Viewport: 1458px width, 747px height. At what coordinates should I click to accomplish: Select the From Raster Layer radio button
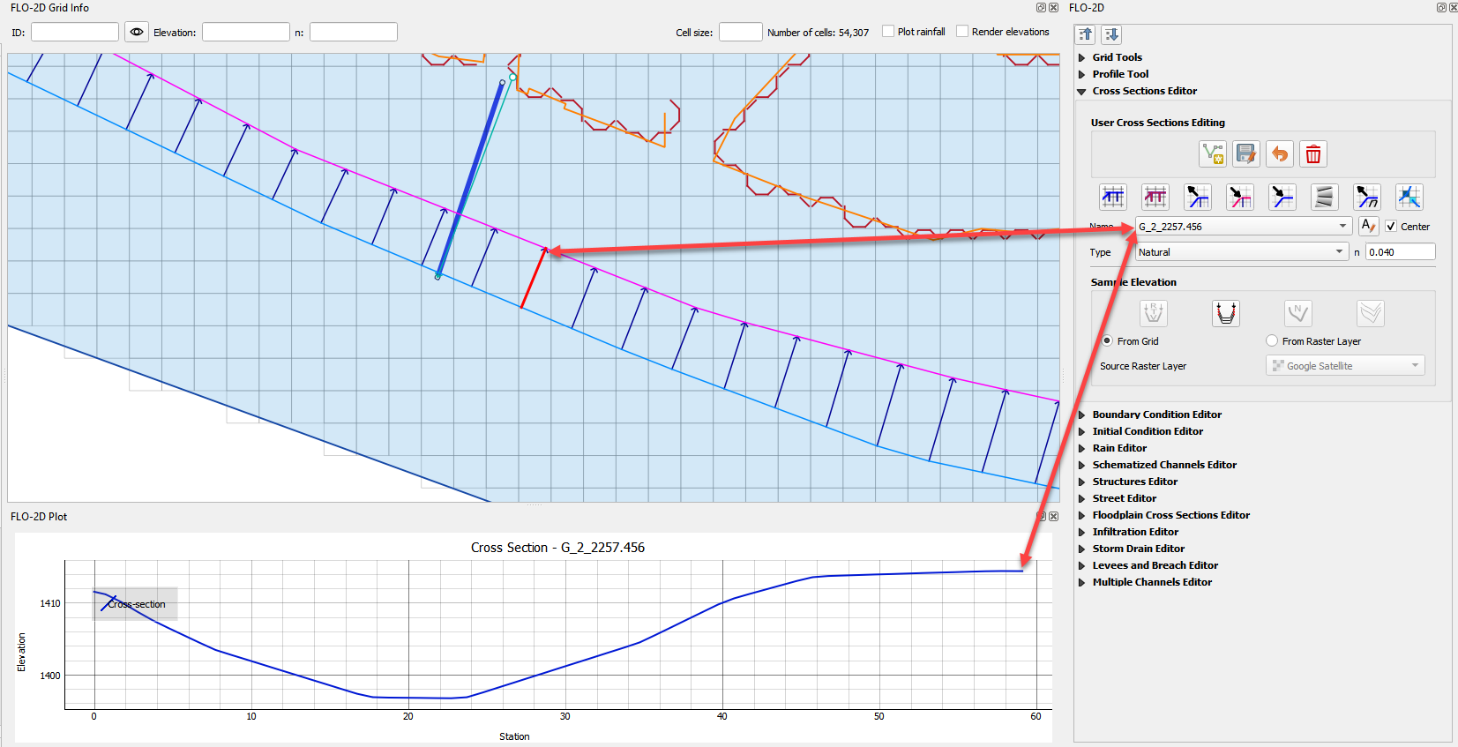tap(1272, 340)
